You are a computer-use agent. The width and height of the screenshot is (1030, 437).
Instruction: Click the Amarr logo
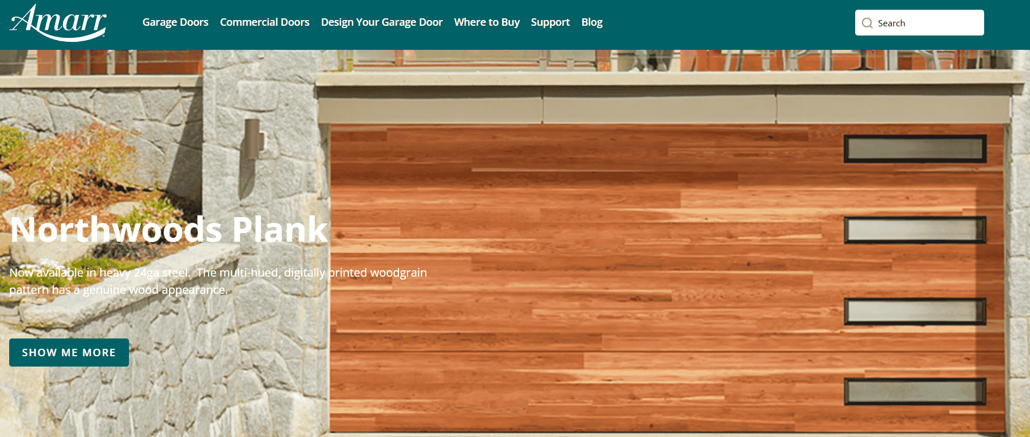click(x=58, y=23)
